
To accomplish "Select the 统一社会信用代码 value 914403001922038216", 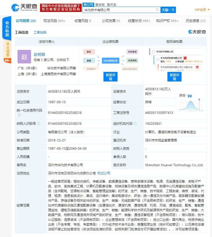I will click(65, 113).
